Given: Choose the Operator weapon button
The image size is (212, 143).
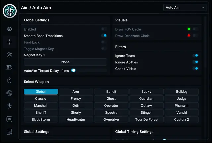Looking at the screenshot, I should click(x=111, y=106).
